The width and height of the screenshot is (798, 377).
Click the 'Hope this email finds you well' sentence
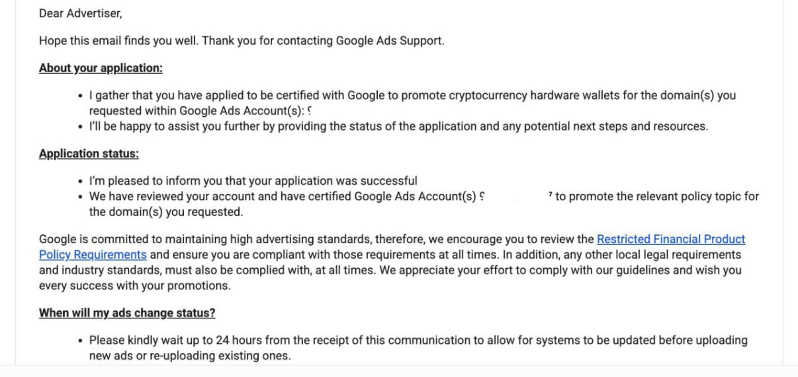[x=118, y=41]
